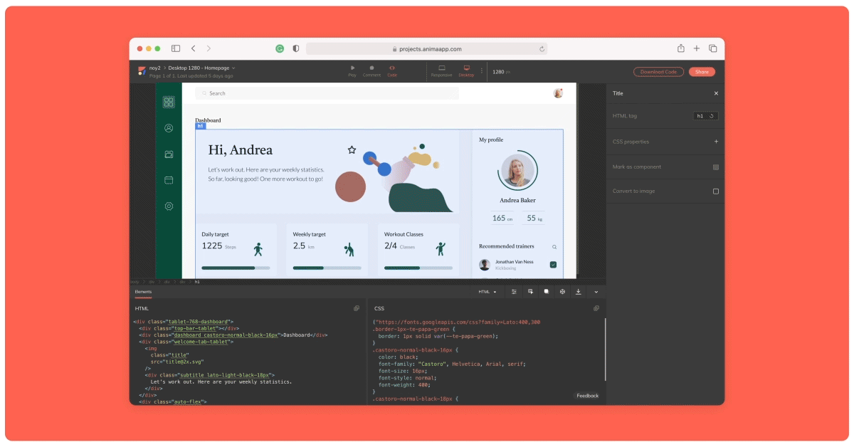
Task: Expand Desktop 1280 - Homepage page dropdown
Action: pyautogui.click(x=201, y=68)
